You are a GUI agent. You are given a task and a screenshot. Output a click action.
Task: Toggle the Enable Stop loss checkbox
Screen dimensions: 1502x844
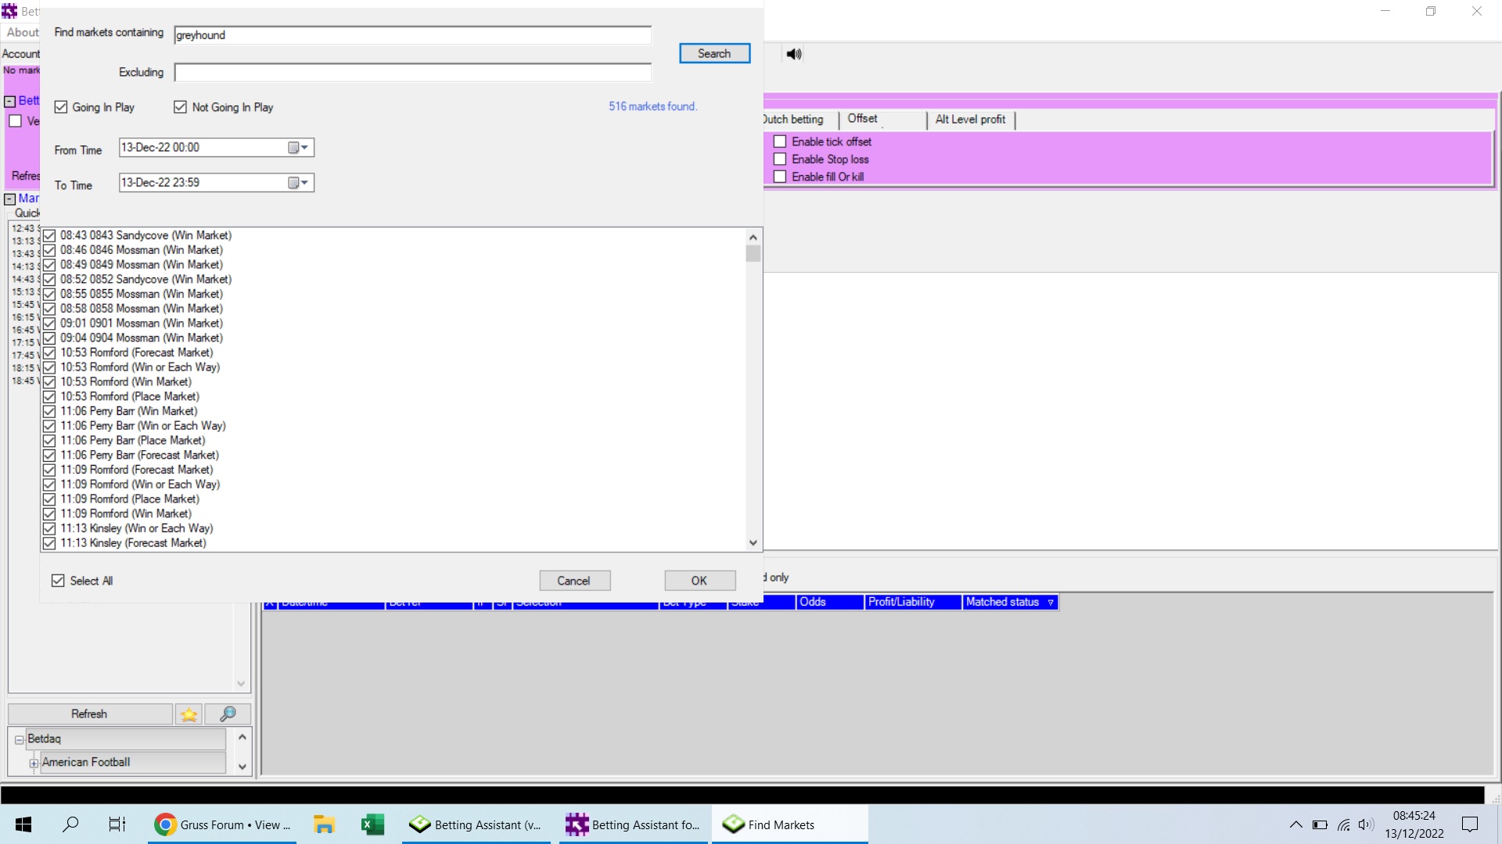pos(781,159)
